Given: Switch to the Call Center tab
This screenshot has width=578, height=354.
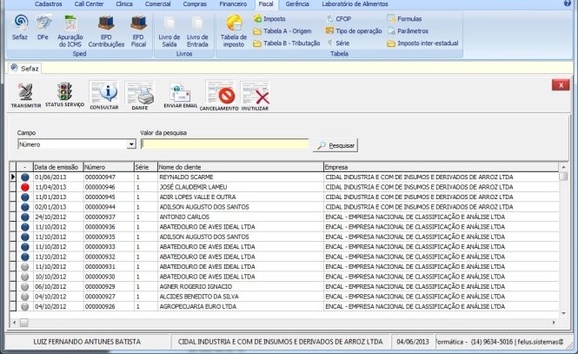Looking at the screenshot, I should tap(89, 4).
